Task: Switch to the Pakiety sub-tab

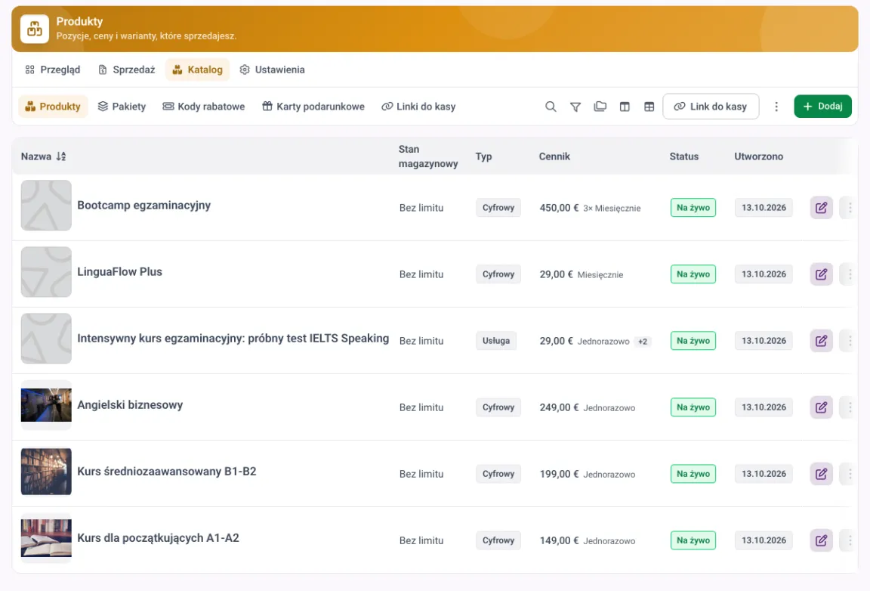Action: pos(122,107)
